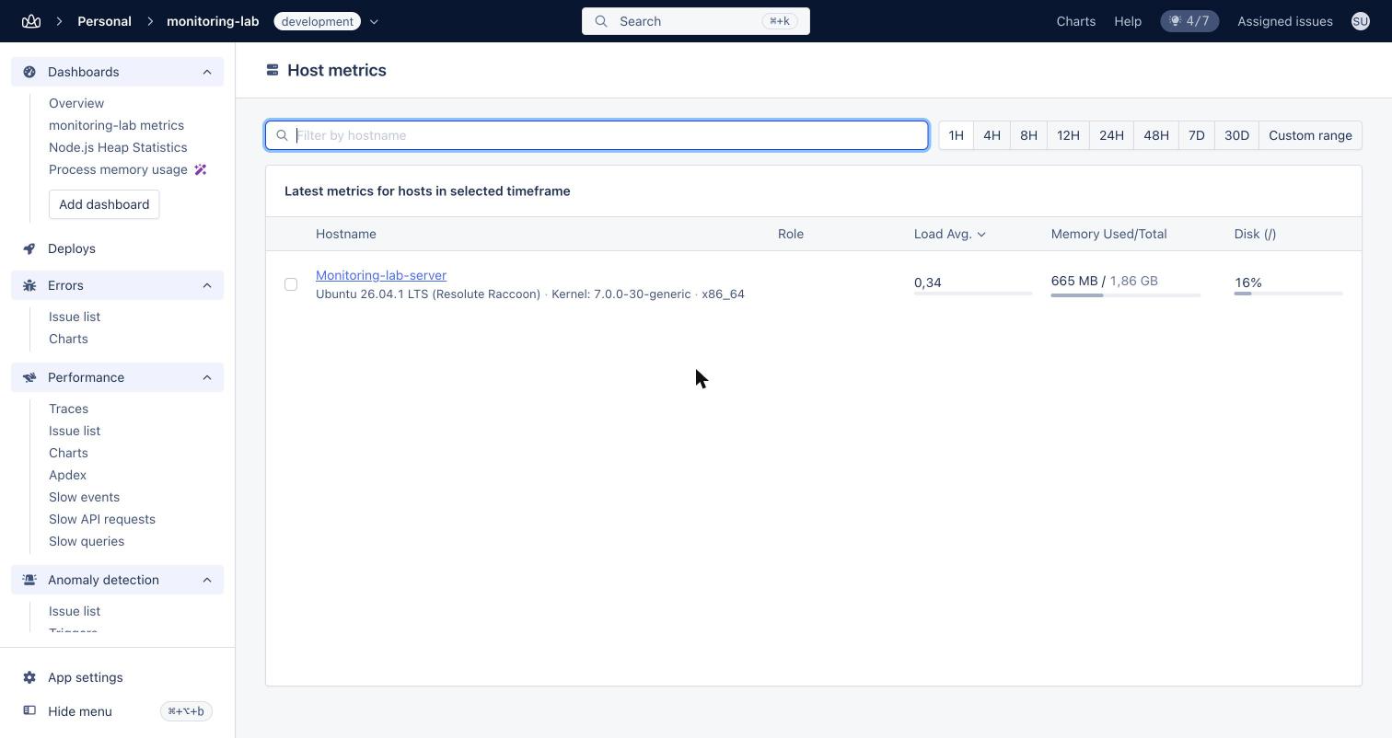Viewport: 1392px width, 738px height.
Task: Select the 24H timeframe
Action: coord(1111,135)
